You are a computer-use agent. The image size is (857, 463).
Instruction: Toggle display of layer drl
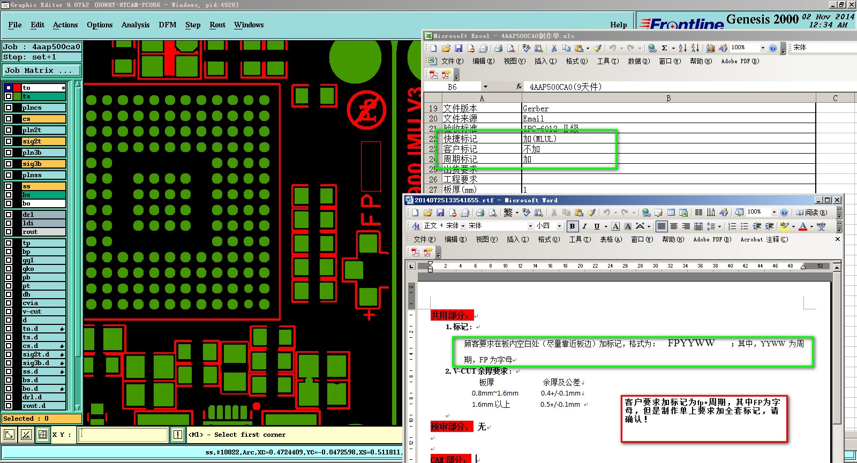click(9, 215)
